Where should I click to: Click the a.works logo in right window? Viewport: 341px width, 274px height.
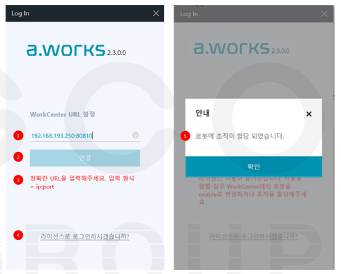[232, 48]
